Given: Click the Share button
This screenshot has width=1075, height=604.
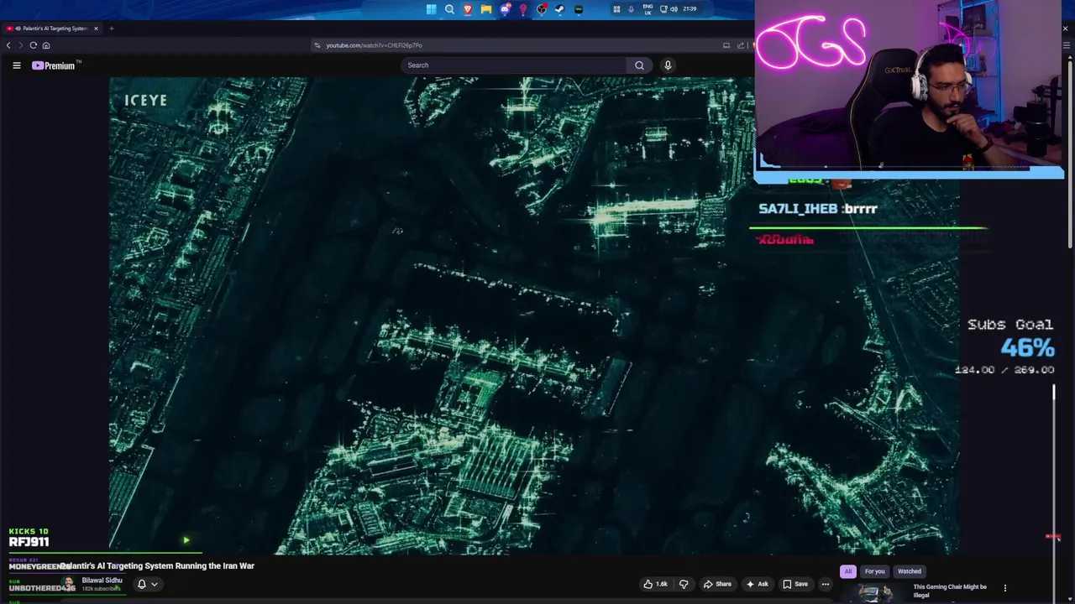Looking at the screenshot, I should pyautogui.click(x=717, y=584).
